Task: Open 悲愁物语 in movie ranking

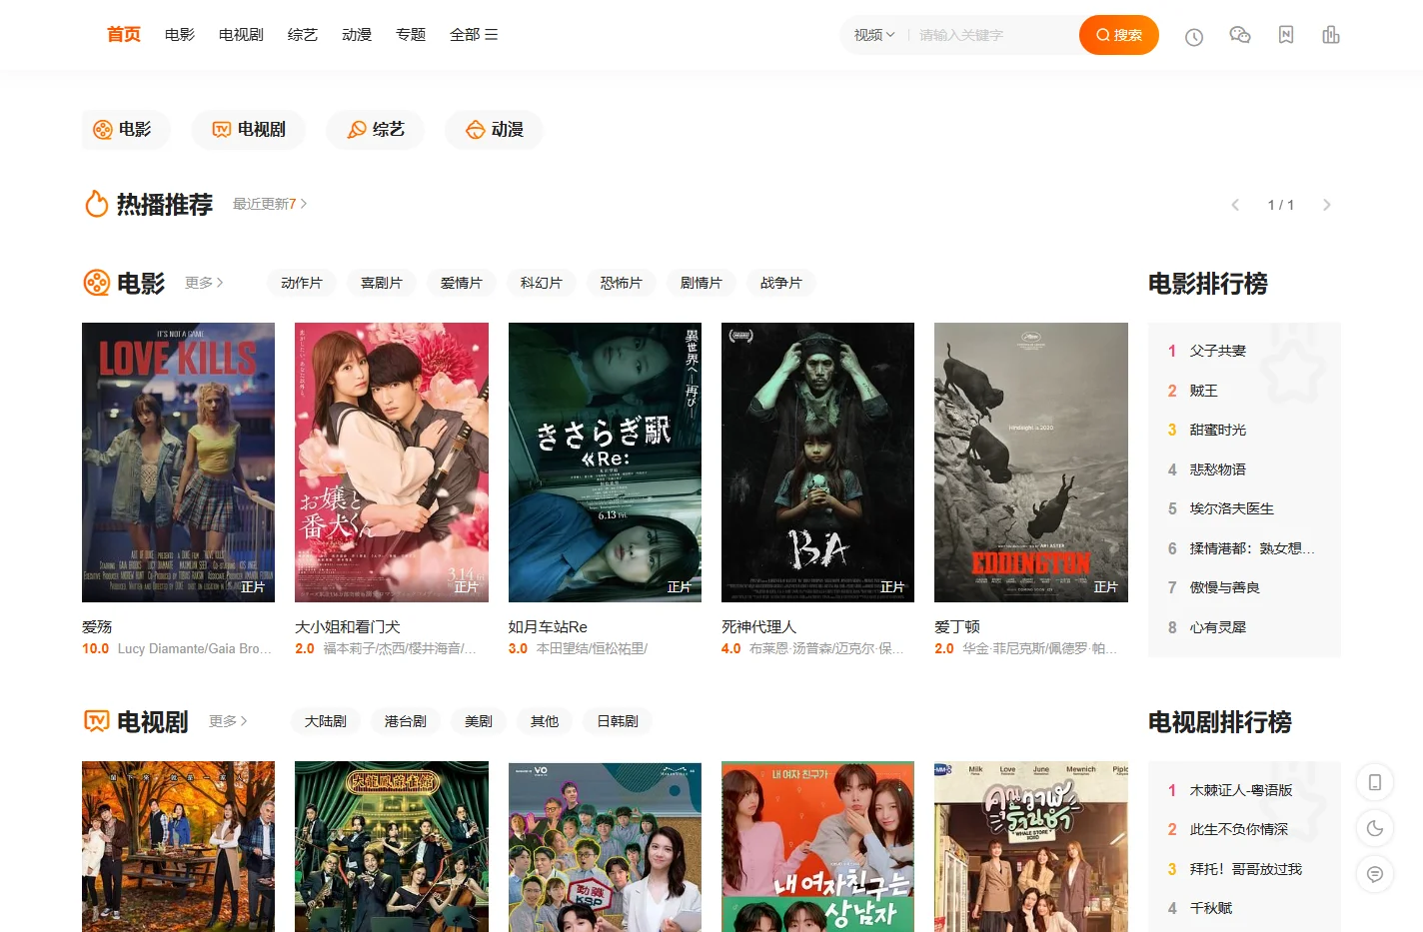Action: point(1218,469)
